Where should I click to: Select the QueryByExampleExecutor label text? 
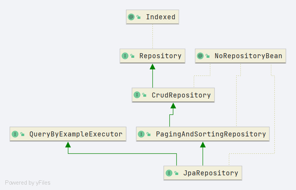(x=76, y=134)
